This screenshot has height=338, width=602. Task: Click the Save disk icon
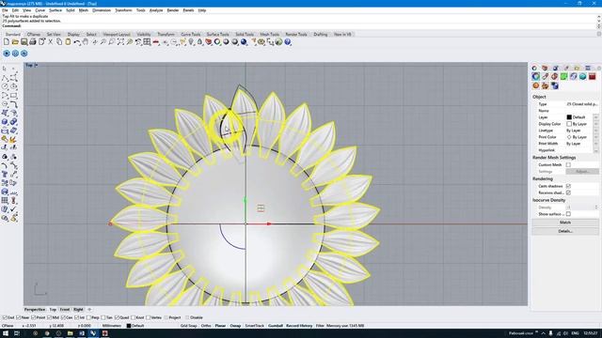pyautogui.click(x=24, y=42)
